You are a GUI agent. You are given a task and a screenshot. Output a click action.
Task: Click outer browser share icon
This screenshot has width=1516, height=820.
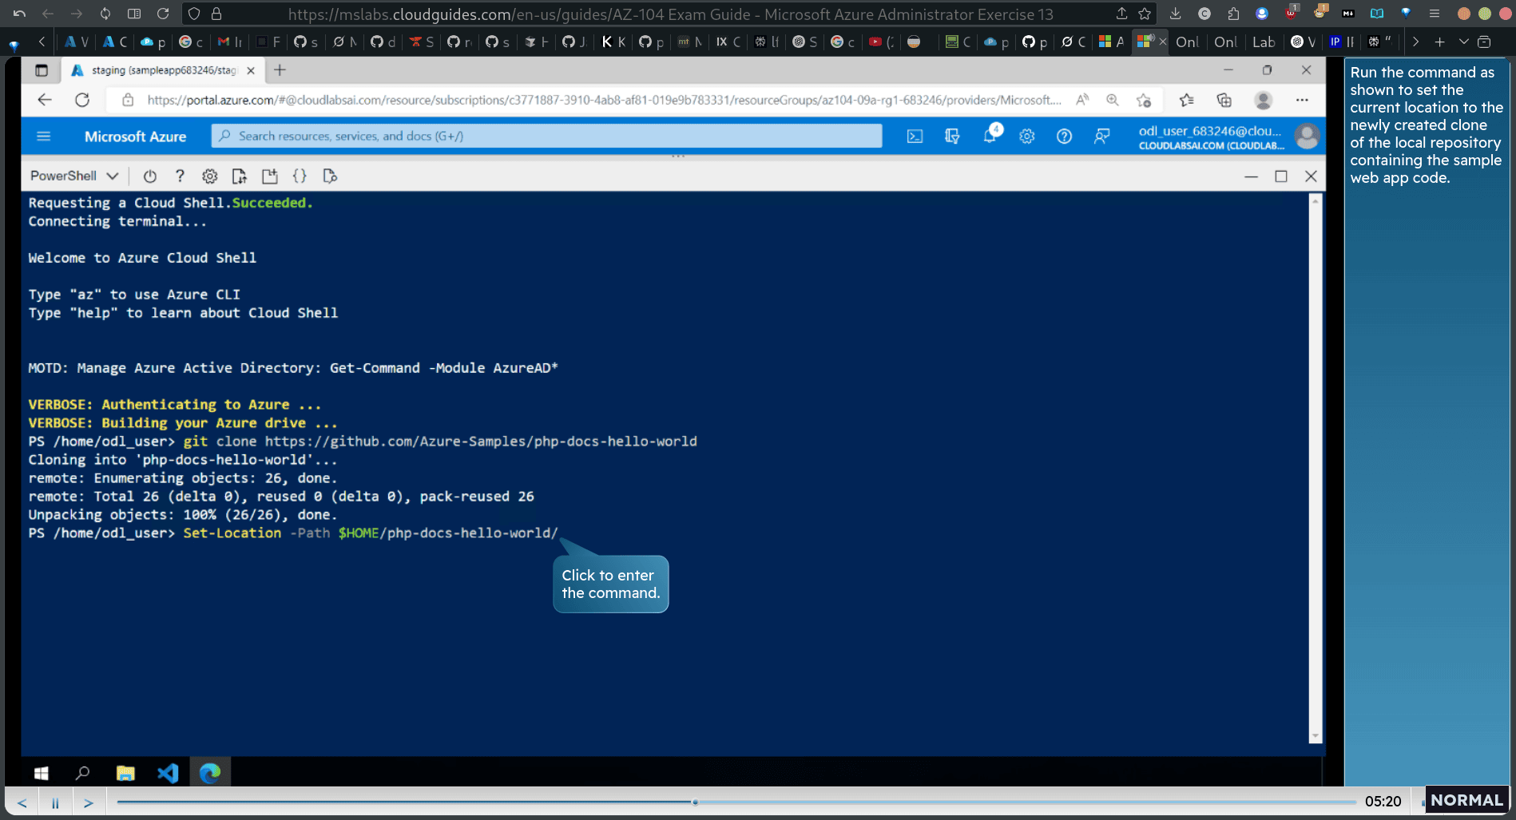coord(1121,14)
